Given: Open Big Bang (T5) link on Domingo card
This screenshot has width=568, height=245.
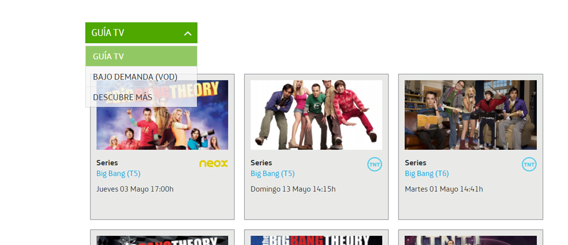Looking at the screenshot, I should click(272, 174).
